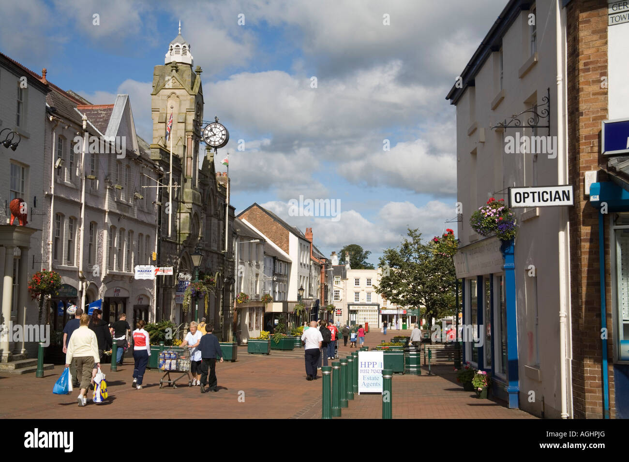
Task: Select the clock face on the tower
Action: [x=215, y=135]
